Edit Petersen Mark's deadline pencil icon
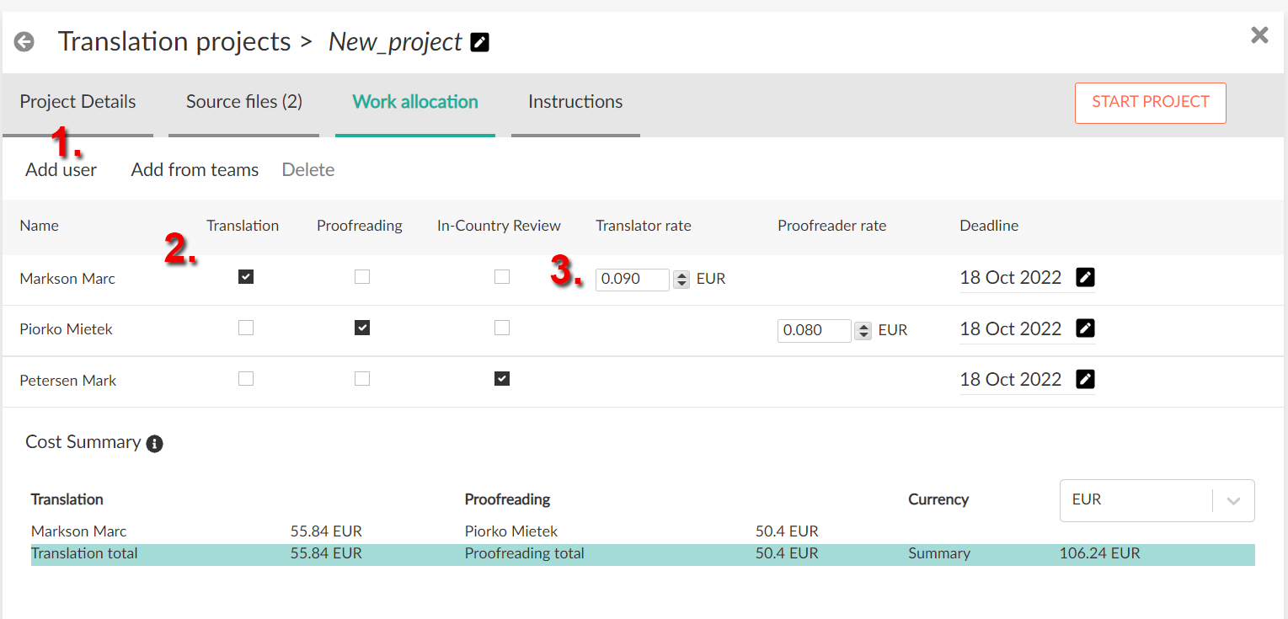The image size is (1288, 619). (x=1086, y=379)
